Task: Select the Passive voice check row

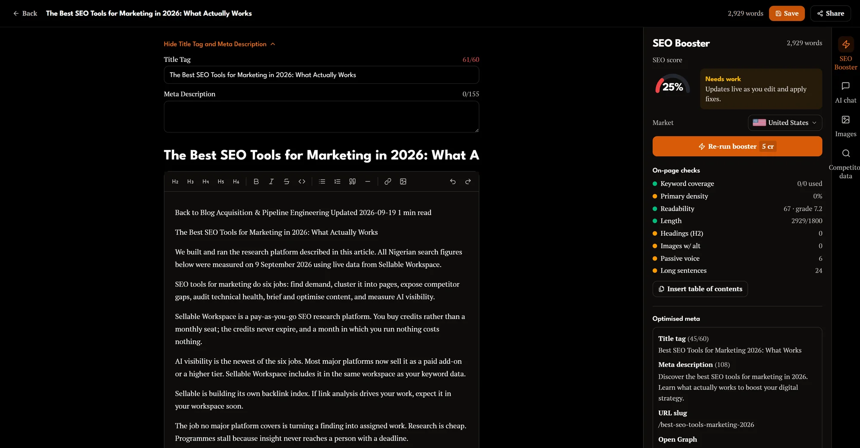Action: point(737,258)
